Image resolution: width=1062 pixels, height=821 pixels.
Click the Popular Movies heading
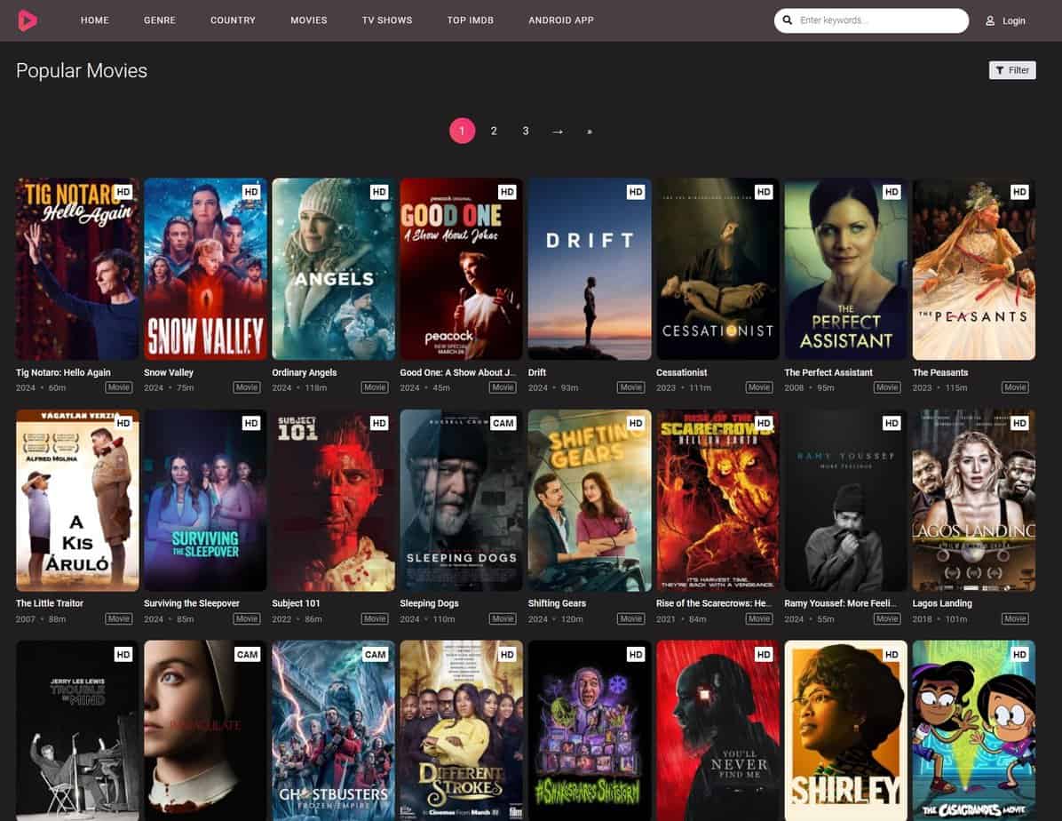click(x=82, y=70)
